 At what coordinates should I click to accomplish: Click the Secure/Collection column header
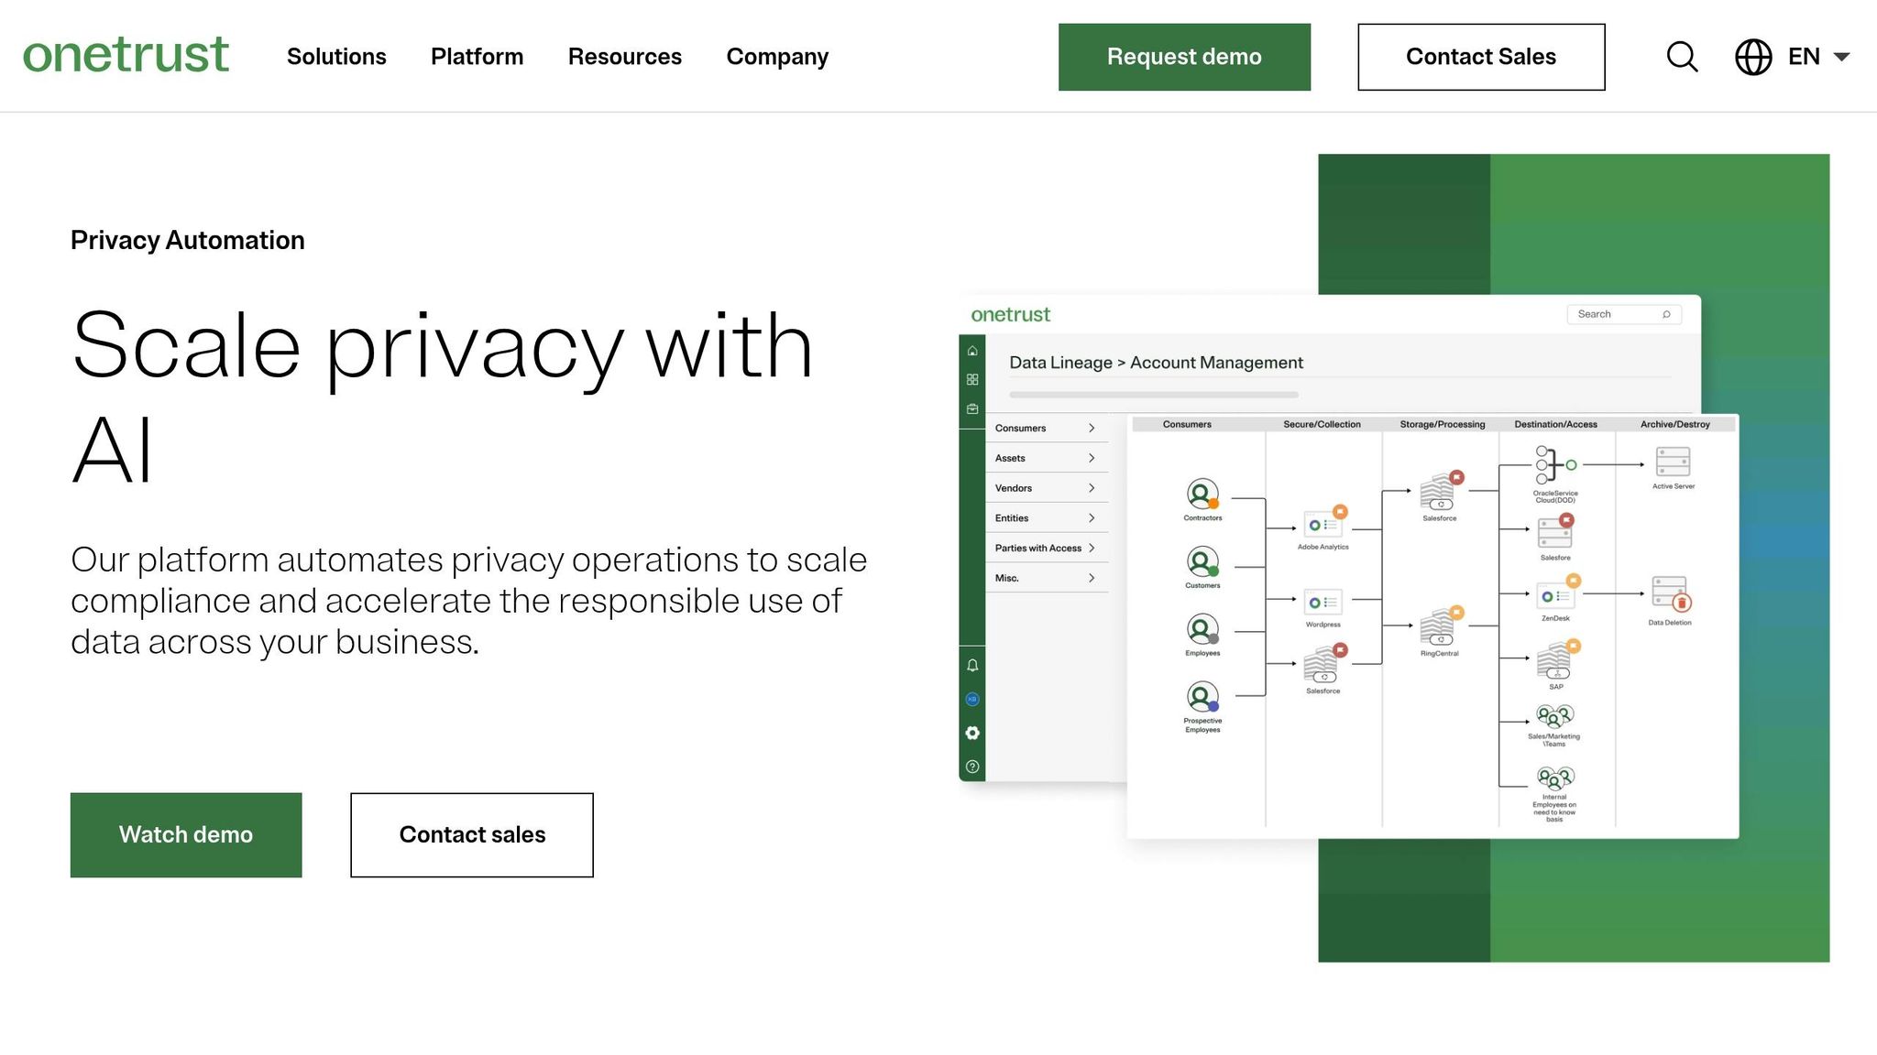tap(1322, 424)
